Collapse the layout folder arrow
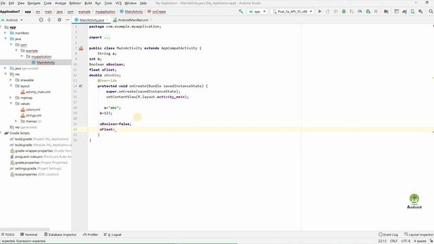Image resolution: width=434 pixels, height=244 pixels. [11, 86]
